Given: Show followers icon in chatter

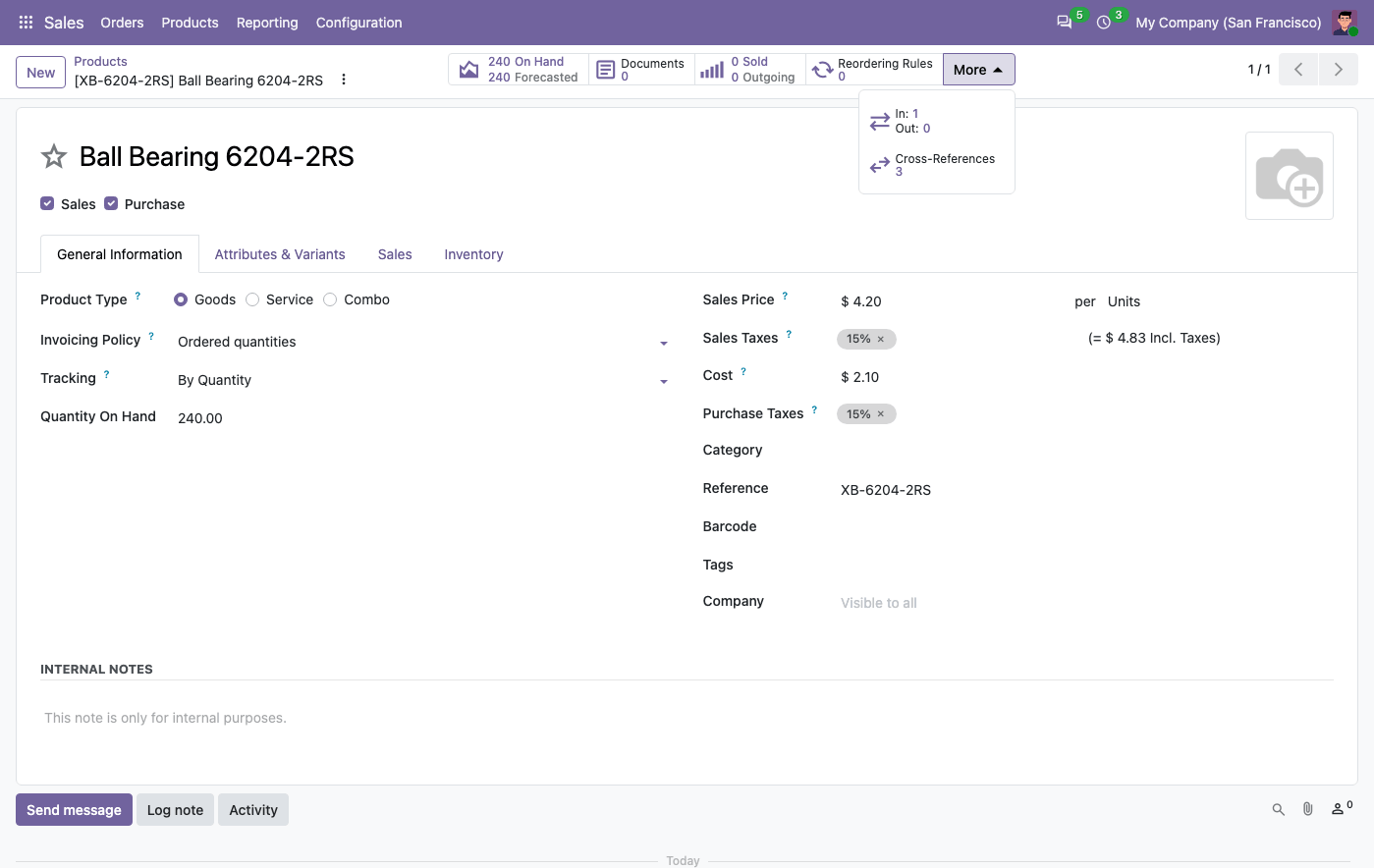Looking at the screenshot, I should click(1342, 809).
